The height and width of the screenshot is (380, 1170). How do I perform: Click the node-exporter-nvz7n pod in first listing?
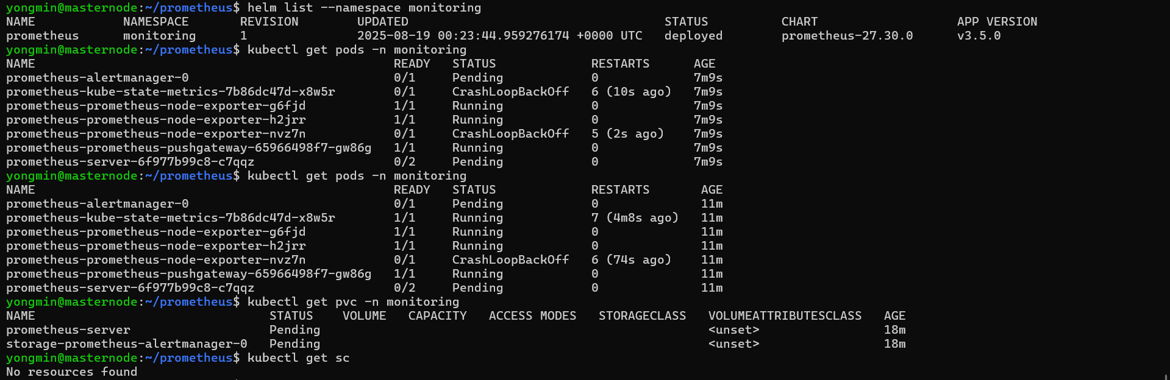[156, 134]
